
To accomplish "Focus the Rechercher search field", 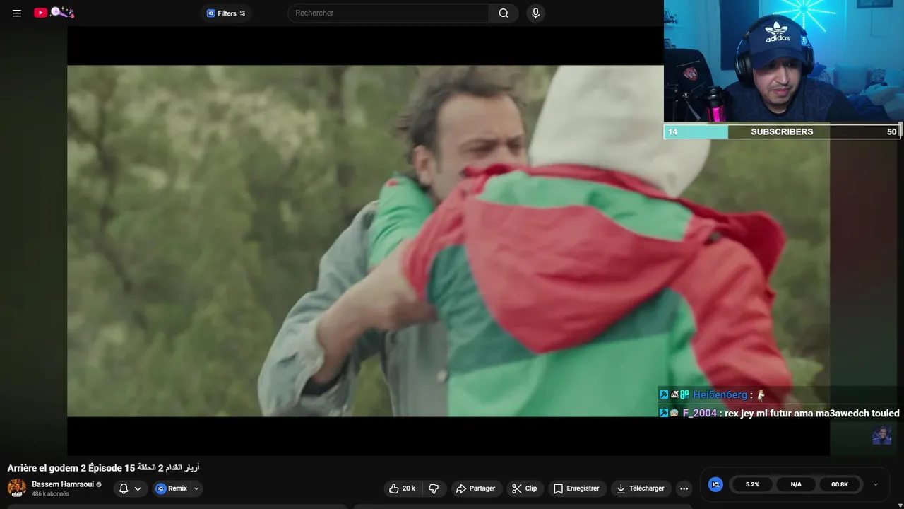I will point(388,13).
